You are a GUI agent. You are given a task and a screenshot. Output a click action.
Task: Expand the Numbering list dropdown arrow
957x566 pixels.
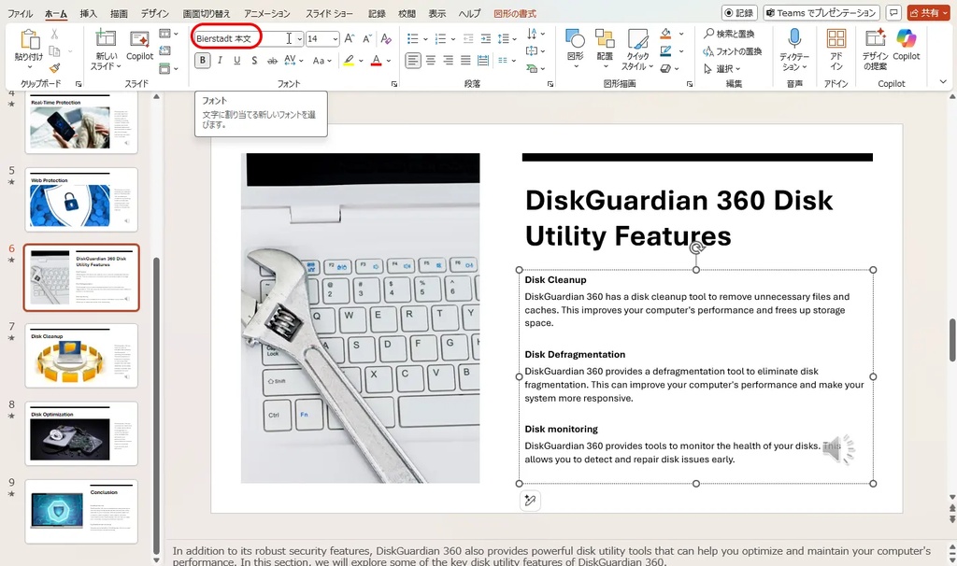453,39
